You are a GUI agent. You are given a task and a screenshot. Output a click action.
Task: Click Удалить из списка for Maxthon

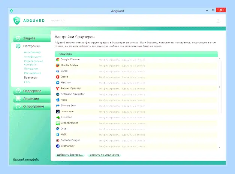[x=133, y=83]
